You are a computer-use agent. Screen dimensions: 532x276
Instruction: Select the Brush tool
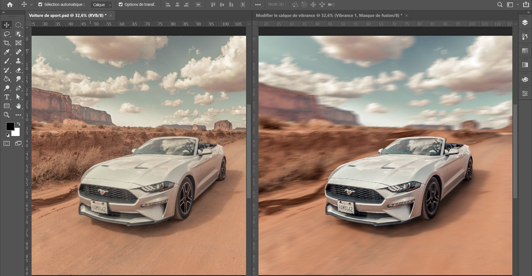click(7, 61)
